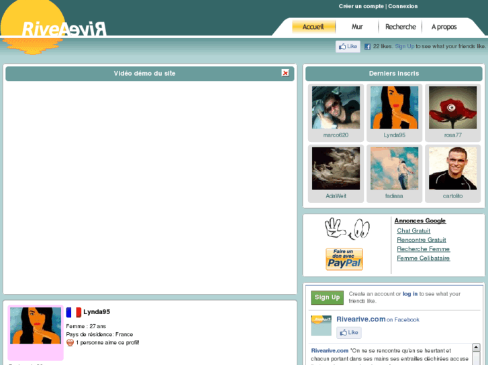
Task: Open marco620's profile photo
Action: coord(336,107)
